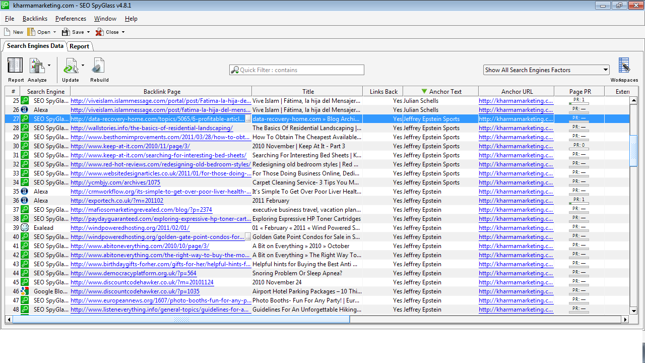Click the vertical scrollbar down arrow
Screen dimensions: 645x363
(x=634, y=312)
